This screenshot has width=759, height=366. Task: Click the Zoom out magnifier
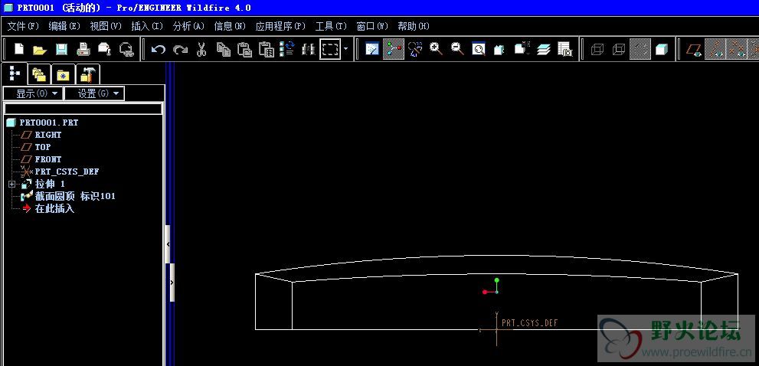pyautogui.click(x=457, y=49)
